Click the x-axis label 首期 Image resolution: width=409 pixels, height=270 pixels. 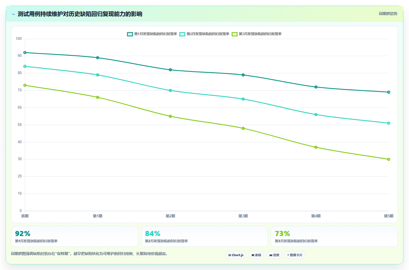coord(25,216)
